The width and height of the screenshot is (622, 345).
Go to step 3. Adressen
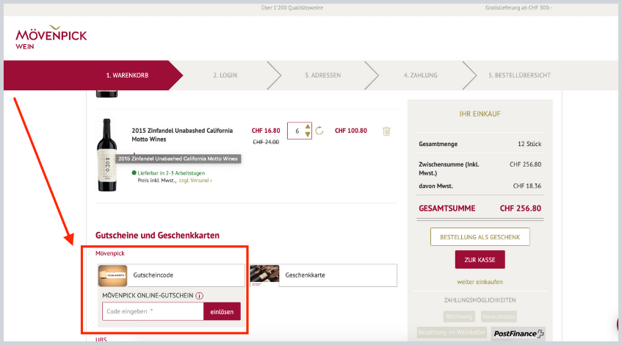tap(323, 76)
